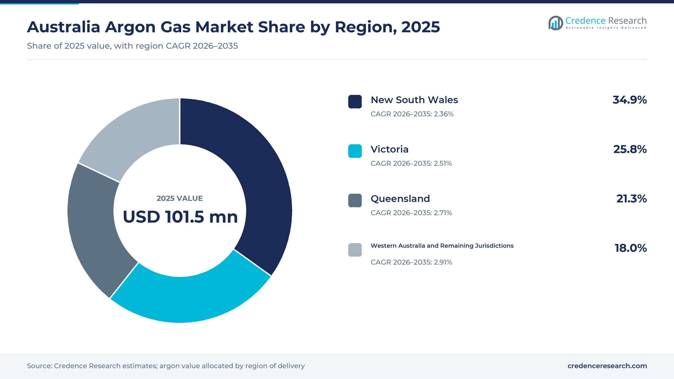Screen dimensions: 674x379
Task: Open the credenceresearch.com footer link
Action: point(607,366)
